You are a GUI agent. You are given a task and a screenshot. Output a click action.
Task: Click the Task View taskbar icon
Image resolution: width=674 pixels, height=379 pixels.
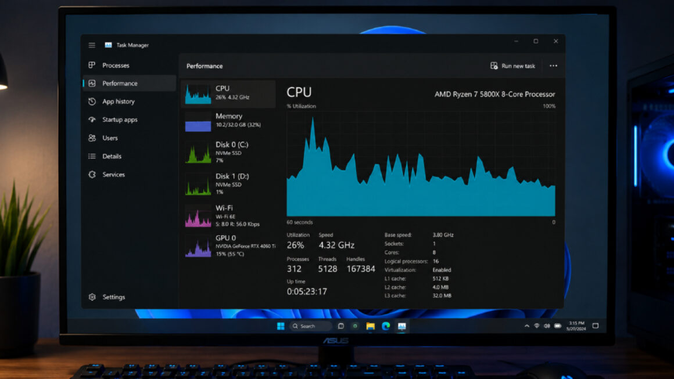(x=341, y=326)
